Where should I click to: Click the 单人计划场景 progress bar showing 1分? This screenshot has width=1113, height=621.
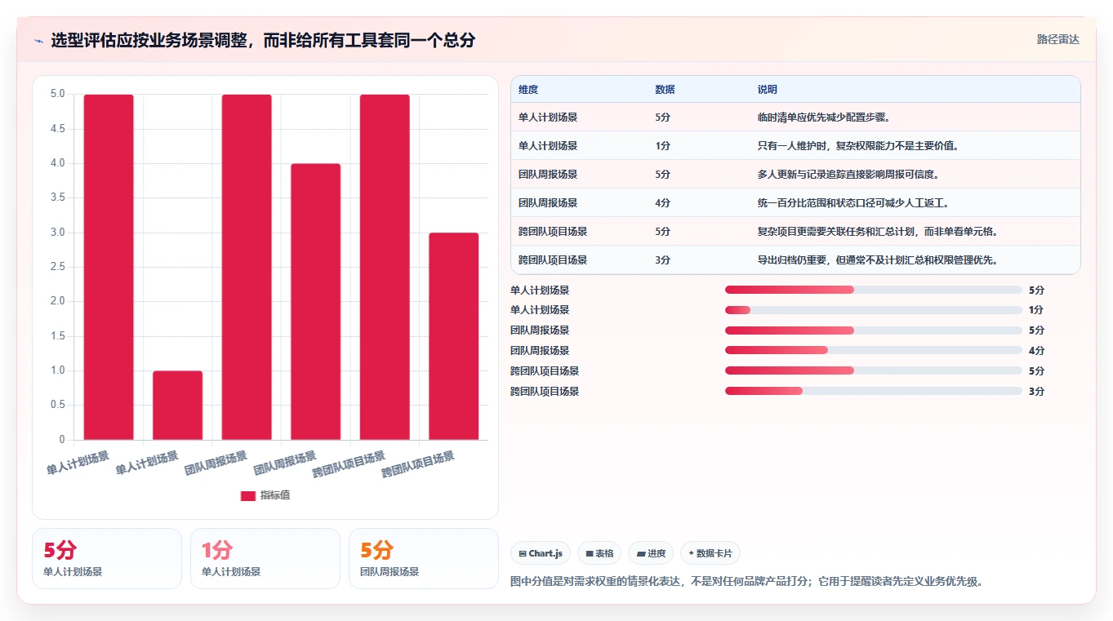pos(874,310)
